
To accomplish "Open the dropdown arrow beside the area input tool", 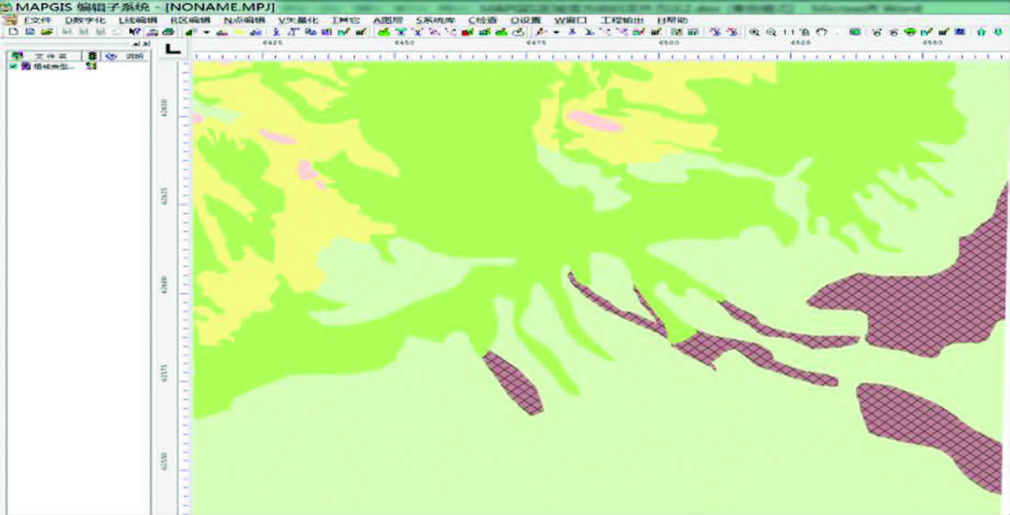I will point(207,32).
